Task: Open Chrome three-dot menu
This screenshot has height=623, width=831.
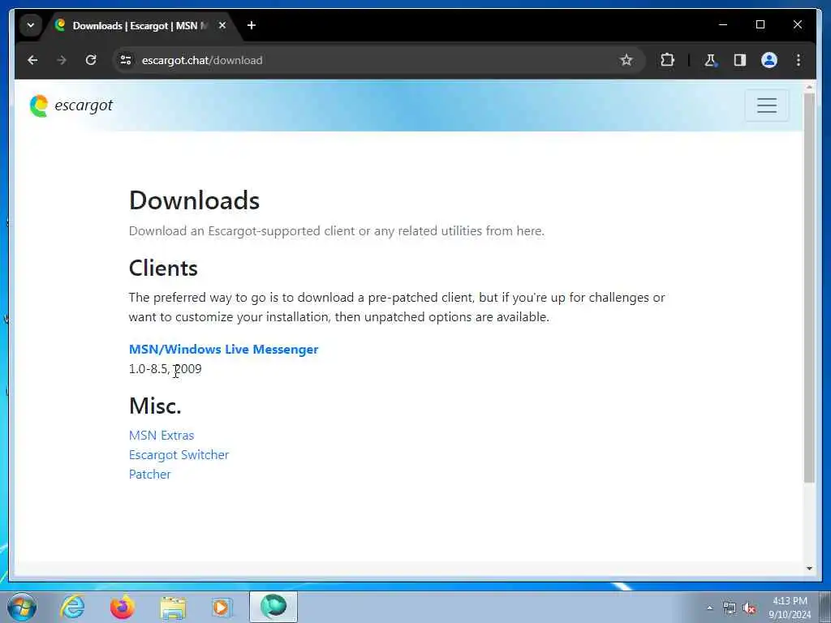Action: 799,60
